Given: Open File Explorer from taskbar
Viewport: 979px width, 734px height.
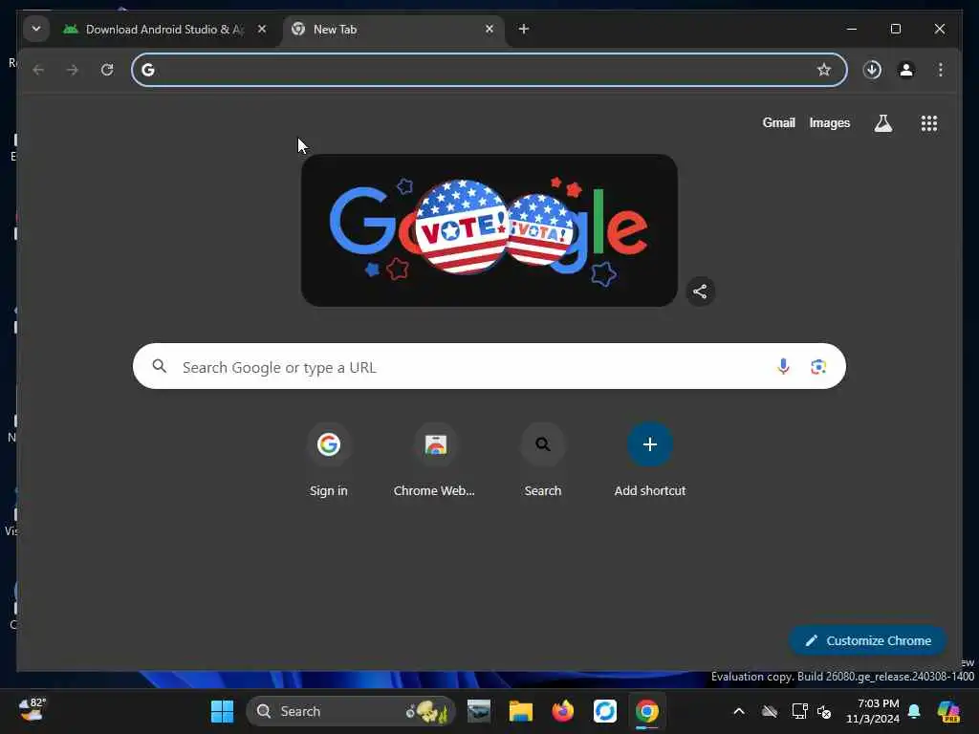Looking at the screenshot, I should (x=520, y=711).
